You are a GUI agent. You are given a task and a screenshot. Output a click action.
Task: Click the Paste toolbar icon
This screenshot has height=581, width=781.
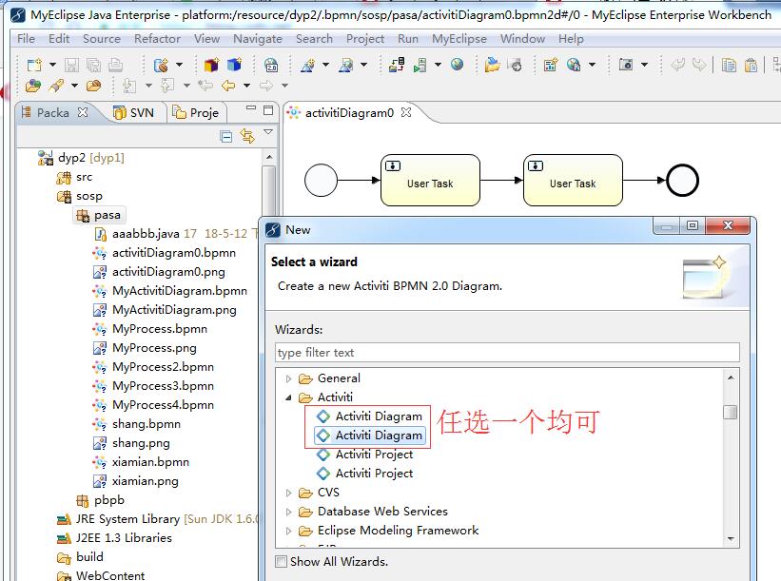click(x=751, y=65)
